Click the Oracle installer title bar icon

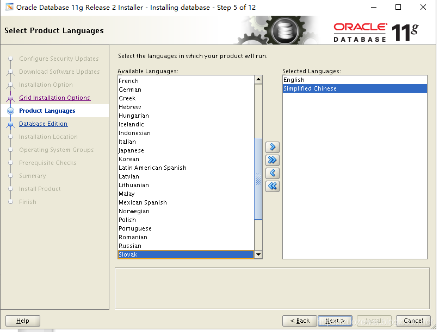[x=9, y=7]
